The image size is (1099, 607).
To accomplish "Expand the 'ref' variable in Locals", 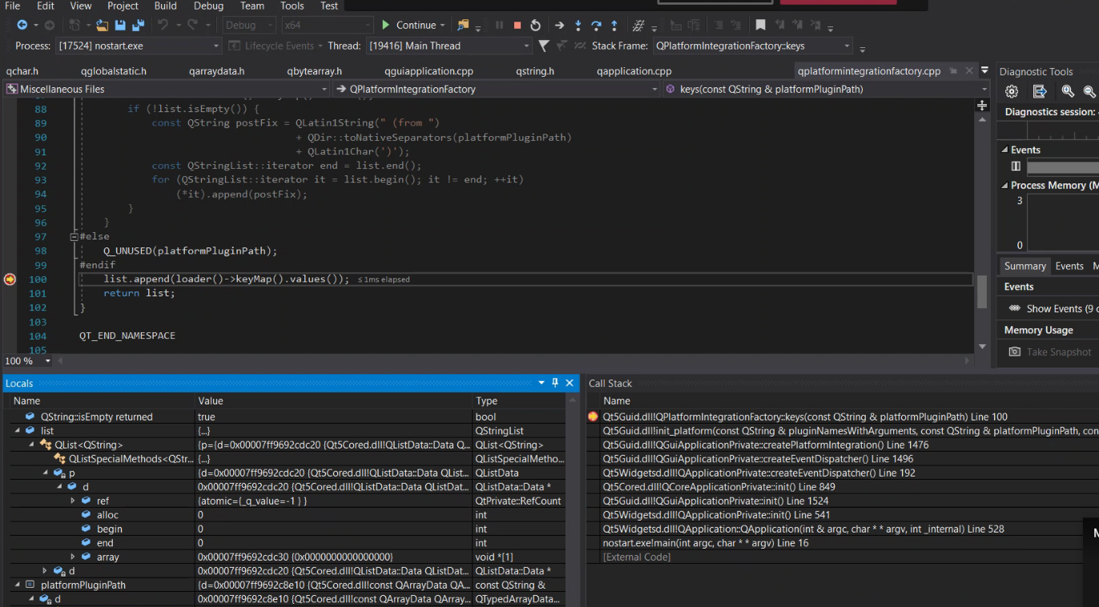I will point(73,501).
